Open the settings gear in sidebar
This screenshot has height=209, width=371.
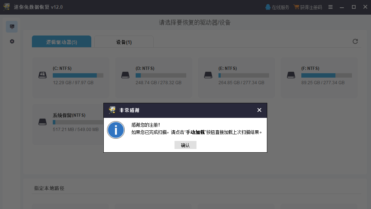[12, 42]
